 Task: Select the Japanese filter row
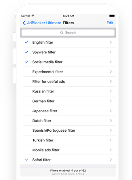(70, 111)
